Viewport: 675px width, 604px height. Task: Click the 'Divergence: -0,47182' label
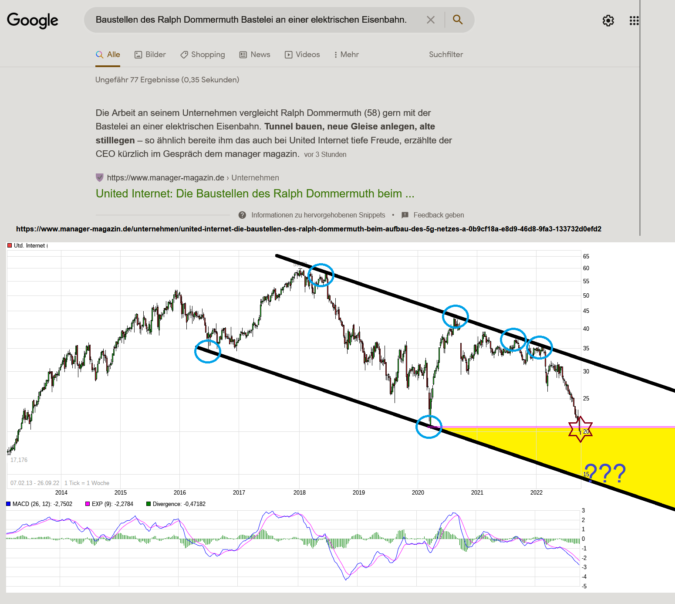[x=179, y=504]
